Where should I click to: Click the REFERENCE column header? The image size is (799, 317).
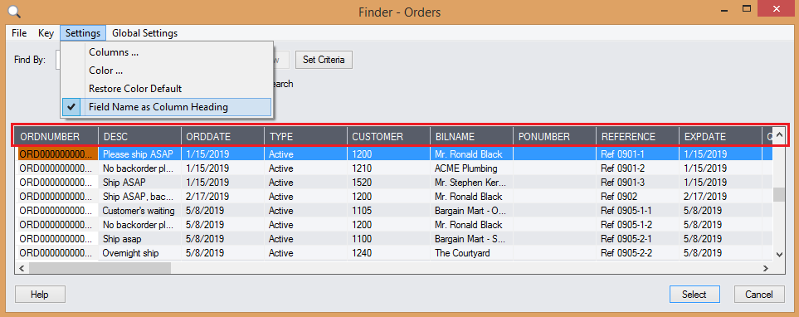click(638, 137)
